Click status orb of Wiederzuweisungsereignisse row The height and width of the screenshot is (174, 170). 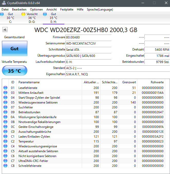pyautogui.click(x=5, y=146)
